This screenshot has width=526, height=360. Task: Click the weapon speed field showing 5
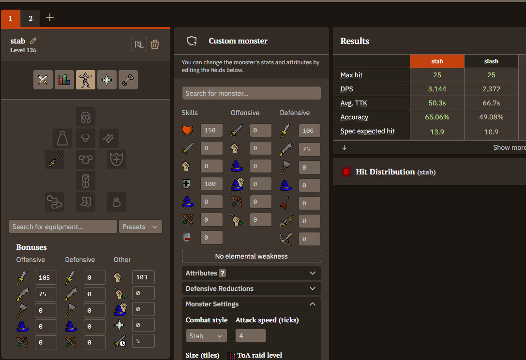143,341
